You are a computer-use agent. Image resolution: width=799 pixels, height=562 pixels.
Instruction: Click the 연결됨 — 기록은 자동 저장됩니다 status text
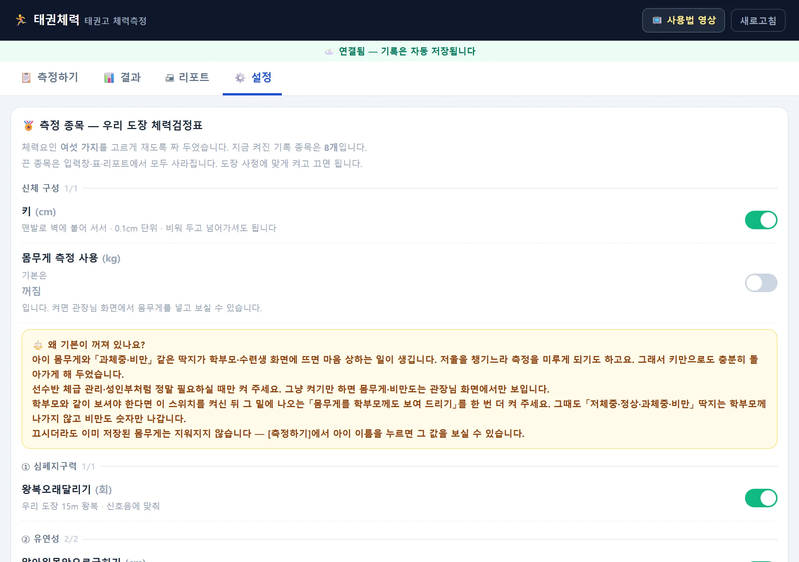point(407,51)
